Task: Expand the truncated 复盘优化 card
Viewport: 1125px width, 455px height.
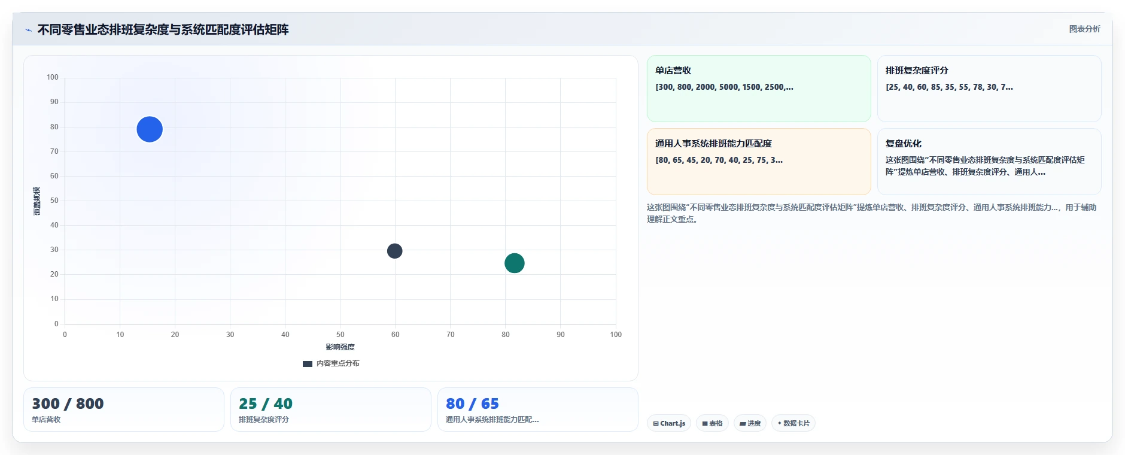Action: [989, 162]
